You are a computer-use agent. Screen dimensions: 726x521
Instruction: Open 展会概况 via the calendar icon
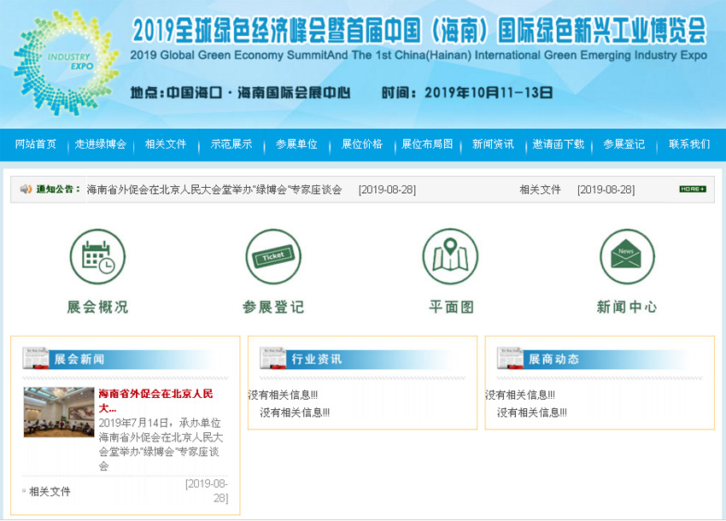click(98, 256)
